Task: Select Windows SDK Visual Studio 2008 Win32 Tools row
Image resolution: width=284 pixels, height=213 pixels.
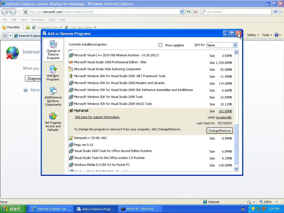Action: click(151, 104)
